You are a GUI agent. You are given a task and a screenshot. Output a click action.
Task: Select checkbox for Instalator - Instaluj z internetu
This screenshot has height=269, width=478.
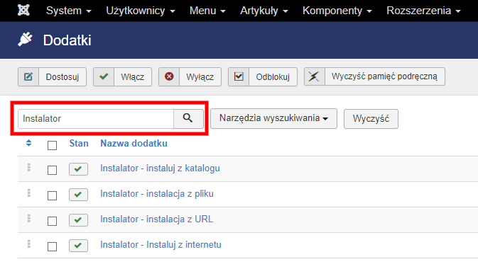coord(52,246)
